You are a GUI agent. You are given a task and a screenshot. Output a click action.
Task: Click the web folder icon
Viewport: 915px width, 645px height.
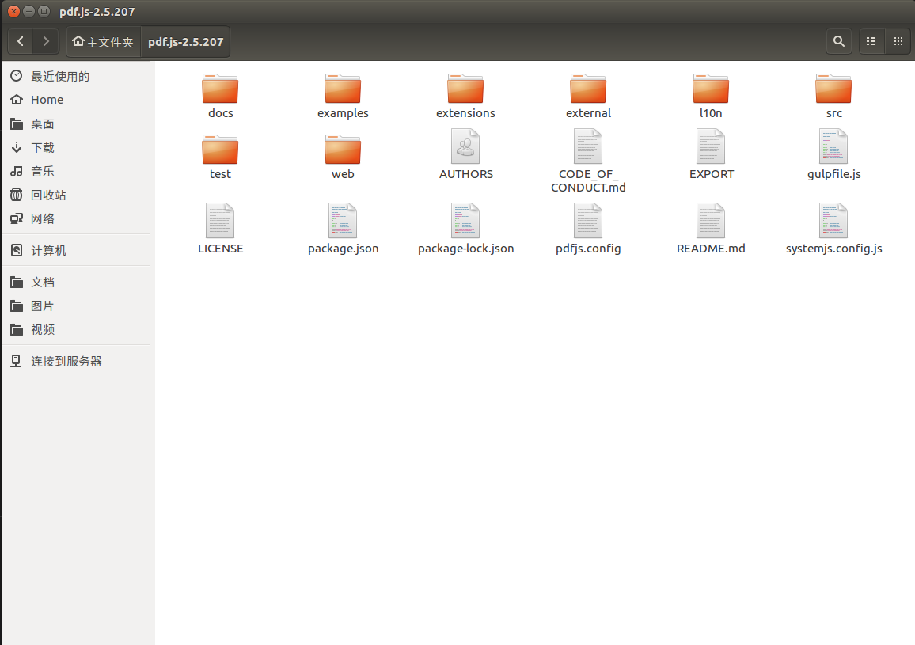tap(343, 150)
